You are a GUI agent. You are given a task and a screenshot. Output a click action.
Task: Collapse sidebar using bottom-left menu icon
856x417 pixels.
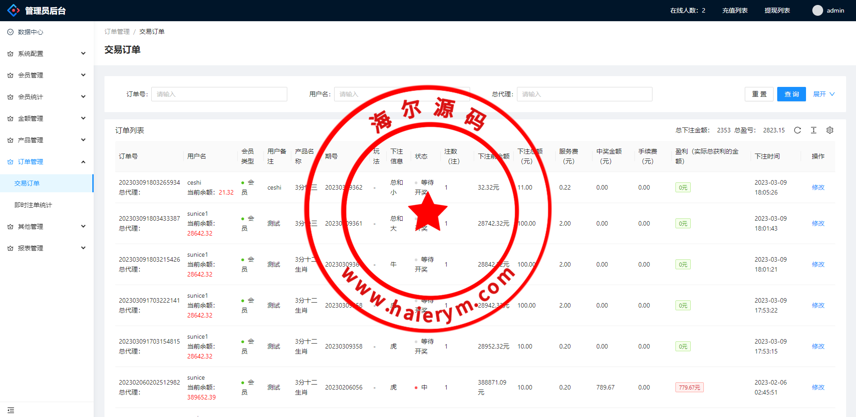click(11, 410)
